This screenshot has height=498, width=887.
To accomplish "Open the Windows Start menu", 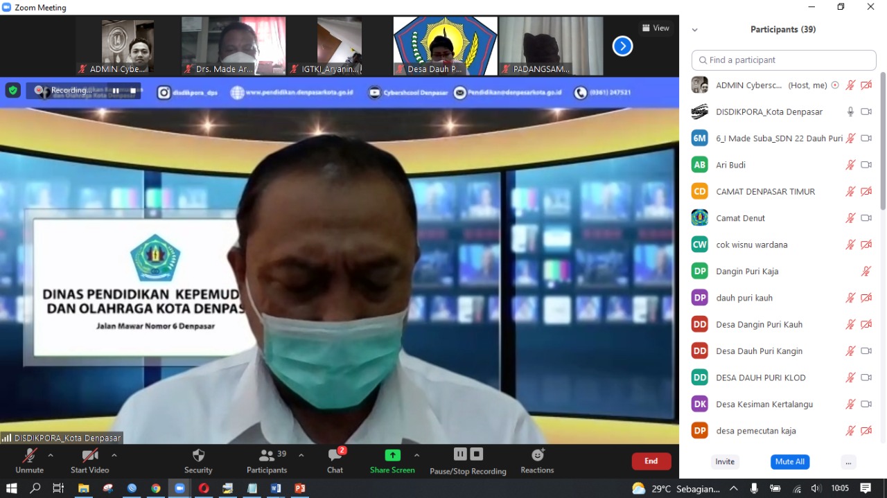I will coord(12,488).
